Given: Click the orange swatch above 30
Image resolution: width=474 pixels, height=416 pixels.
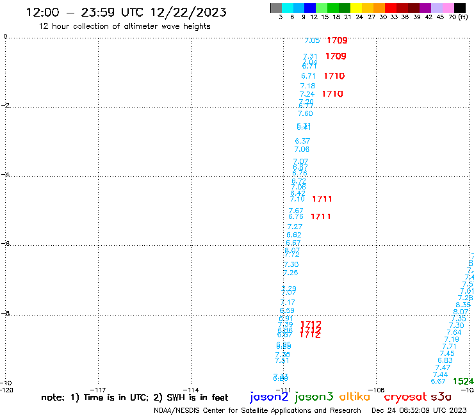Looking at the screenshot, I should point(379,8).
